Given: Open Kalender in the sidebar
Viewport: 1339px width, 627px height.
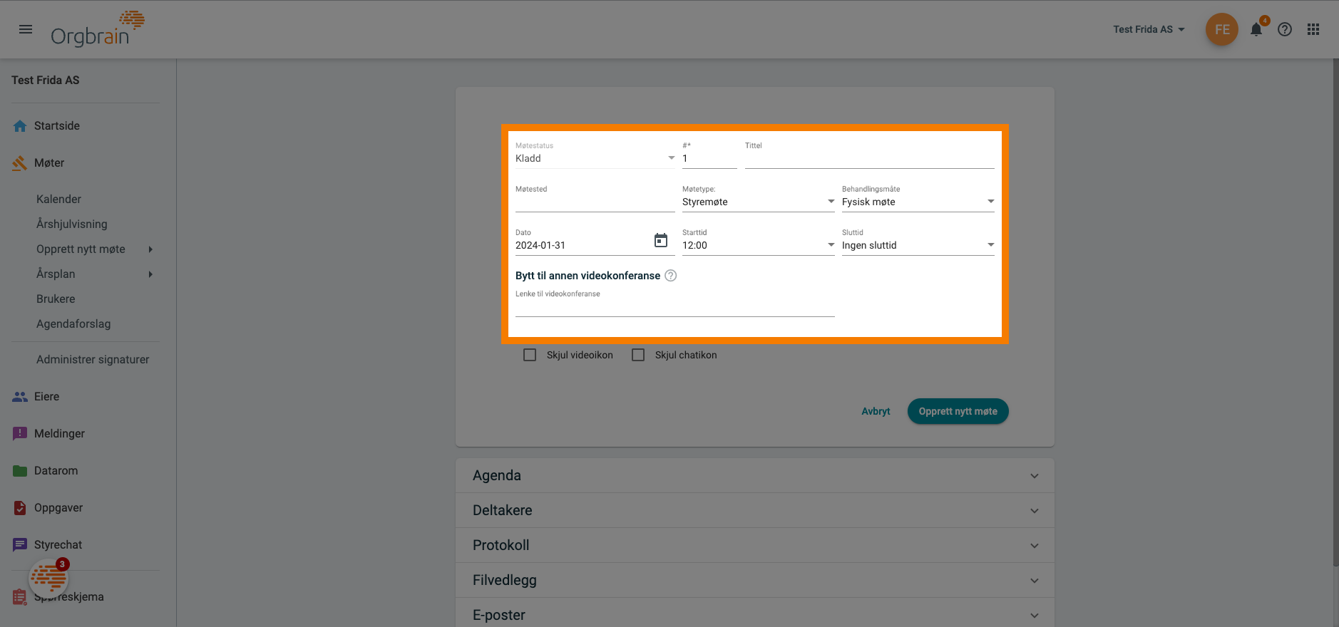Looking at the screenshot, I should [x=58, y=199].
